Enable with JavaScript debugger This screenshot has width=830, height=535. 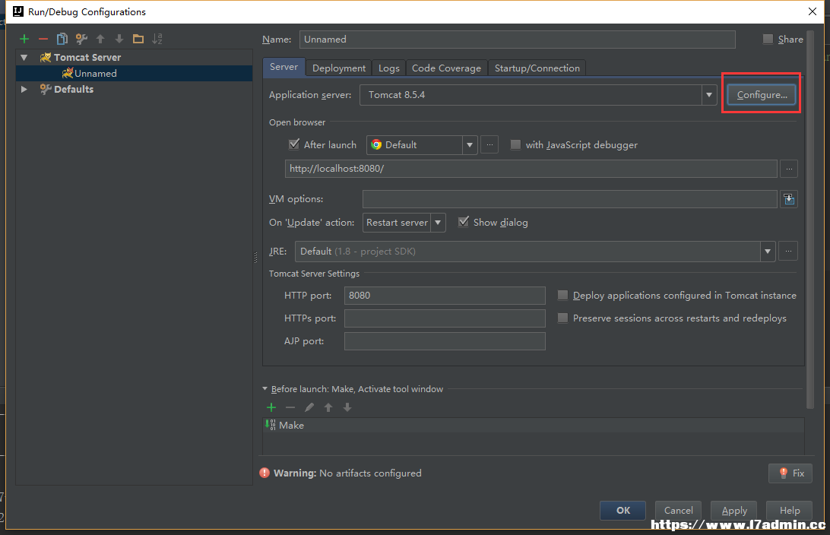[x=515, y=145]
